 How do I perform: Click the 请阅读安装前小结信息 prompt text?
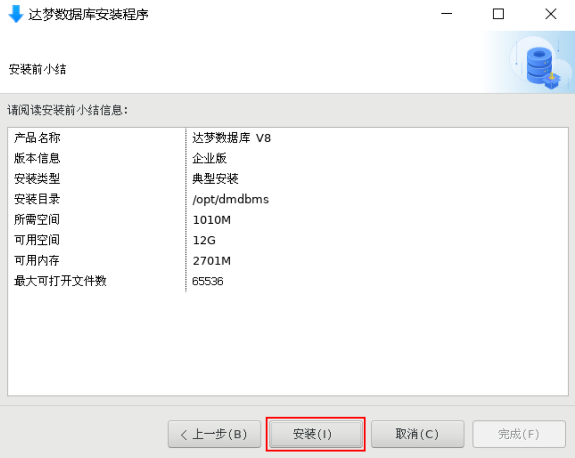click(67, 110)
